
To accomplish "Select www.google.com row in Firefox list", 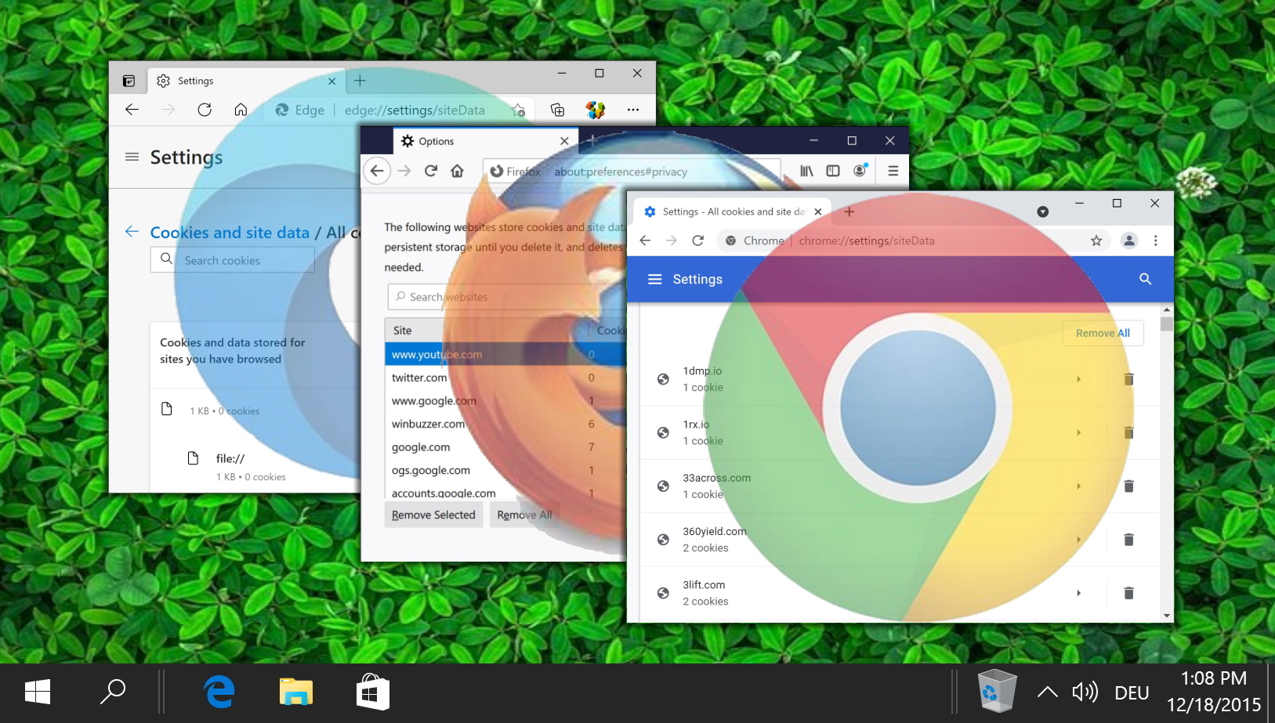I will click(x=505, y=401).
